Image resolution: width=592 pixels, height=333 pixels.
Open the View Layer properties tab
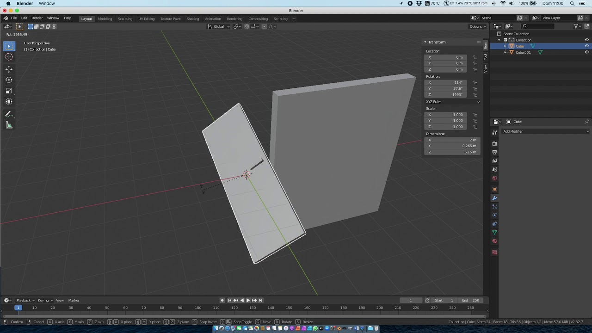494,161
